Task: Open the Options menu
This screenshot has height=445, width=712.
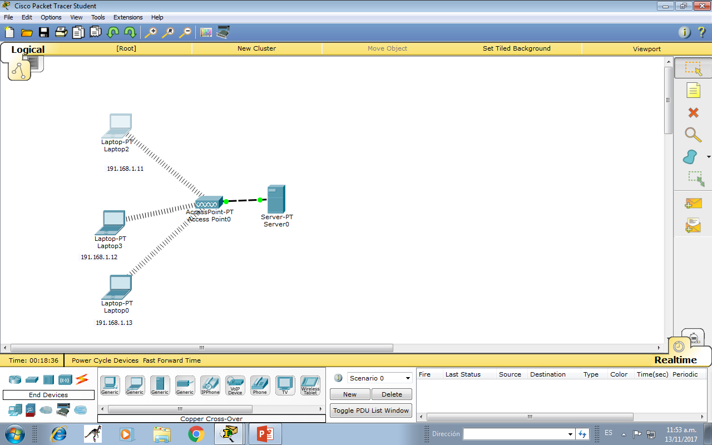Action: (51, 17)
